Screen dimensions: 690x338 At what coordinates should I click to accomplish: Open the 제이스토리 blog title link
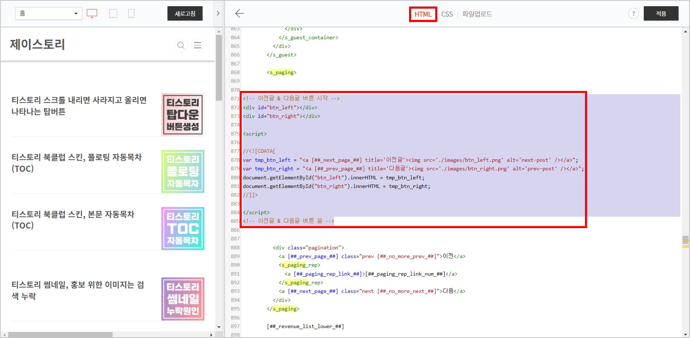pos(38,44)
